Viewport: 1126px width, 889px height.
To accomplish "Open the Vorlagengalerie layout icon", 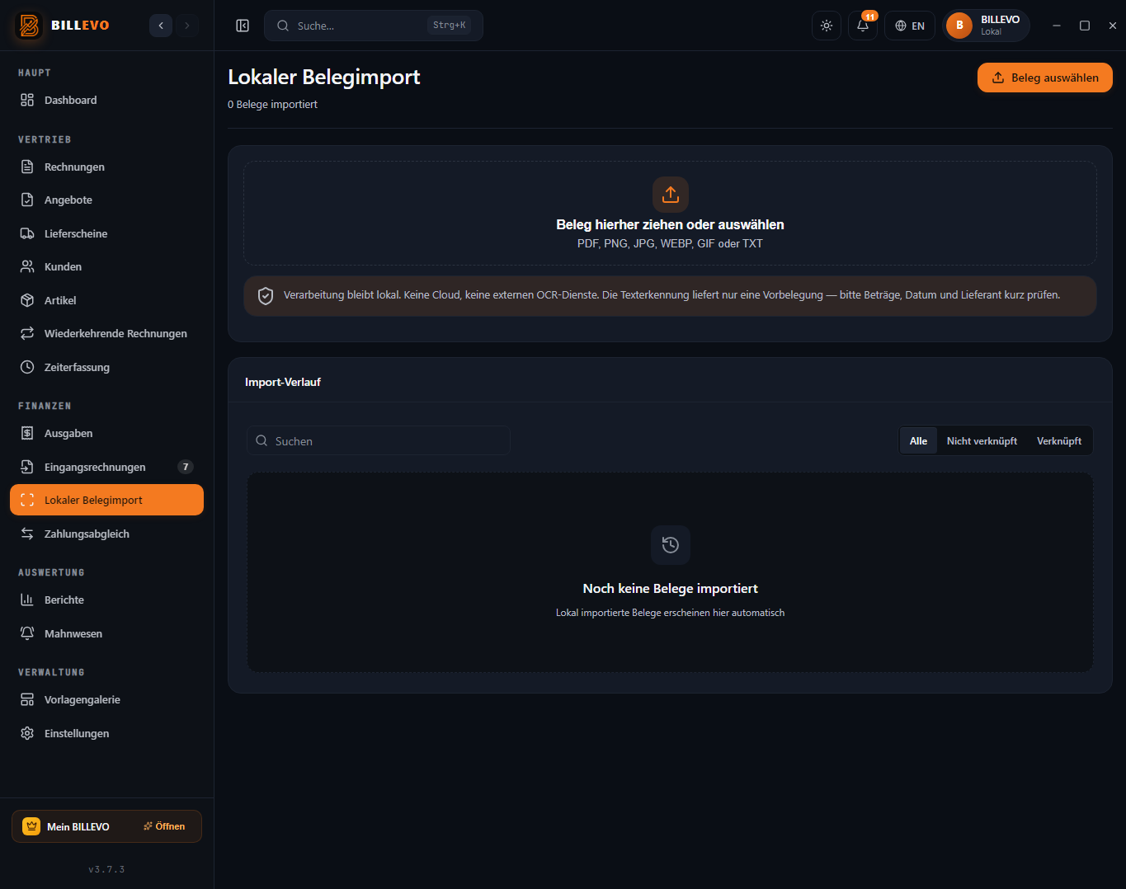I will click(x=27, y=699).
